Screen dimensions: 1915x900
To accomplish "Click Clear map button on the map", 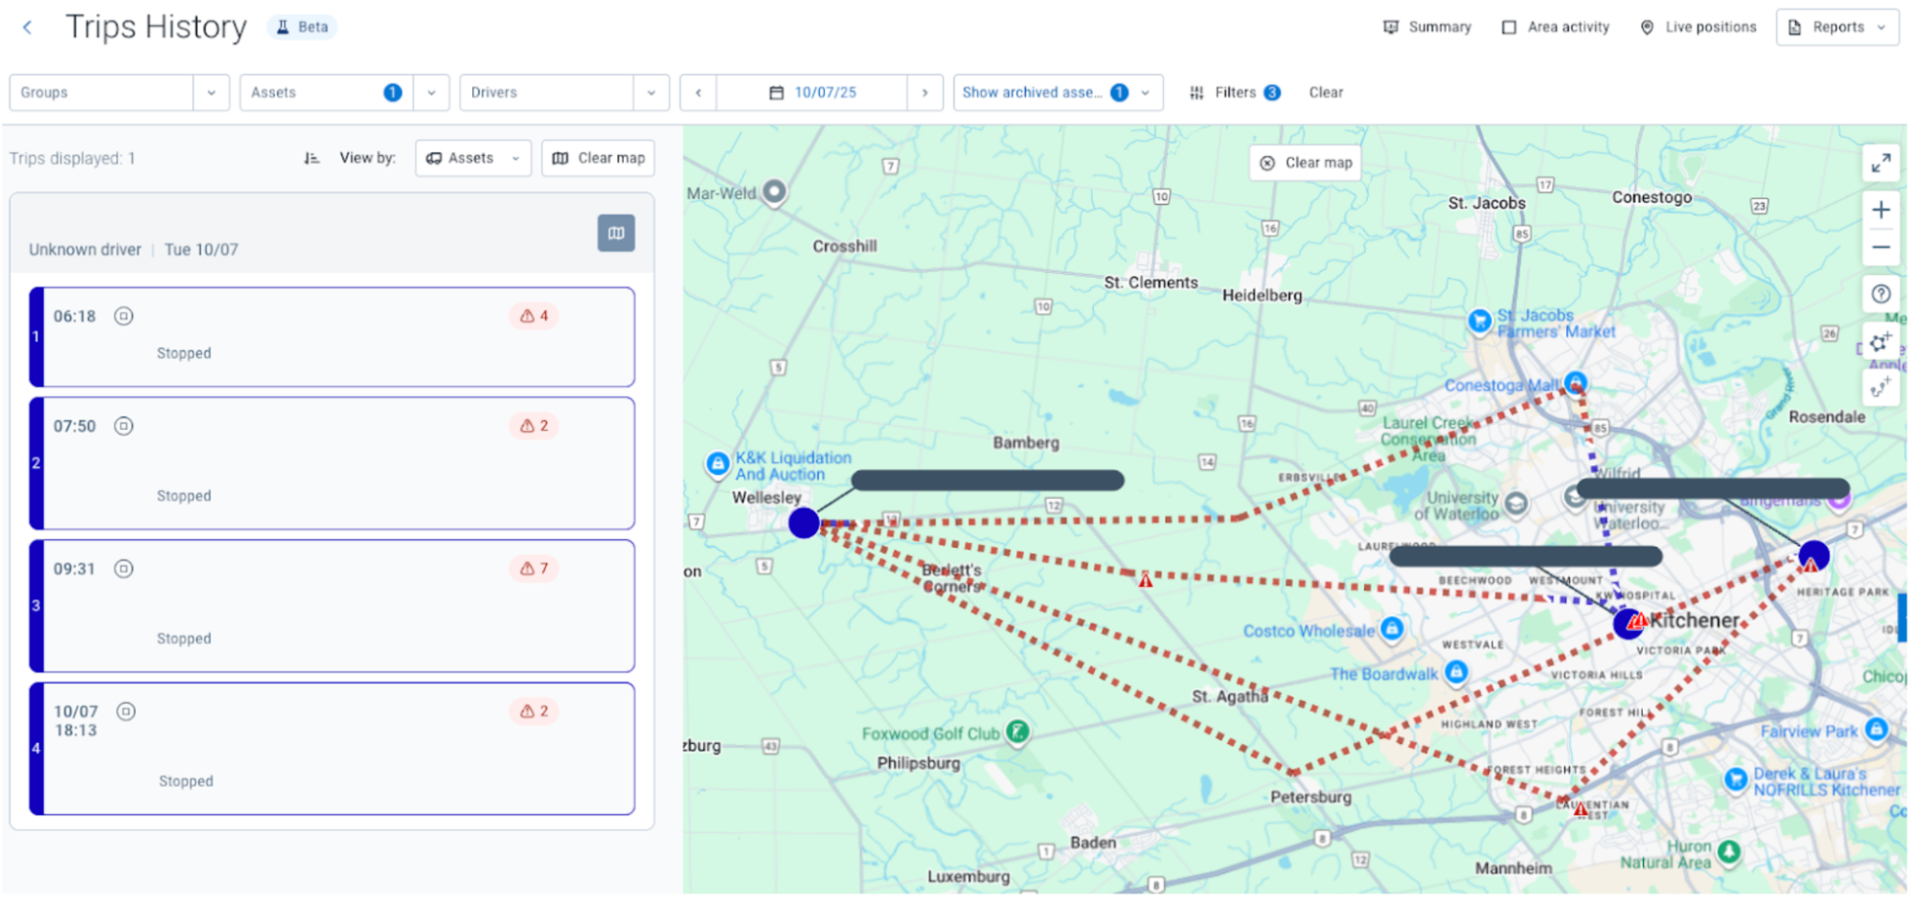I will point(1306,163).
